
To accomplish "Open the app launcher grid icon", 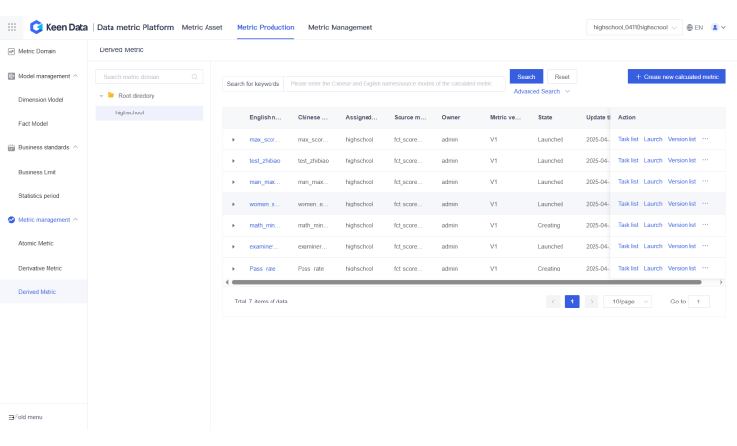I will tap(11, 27).
